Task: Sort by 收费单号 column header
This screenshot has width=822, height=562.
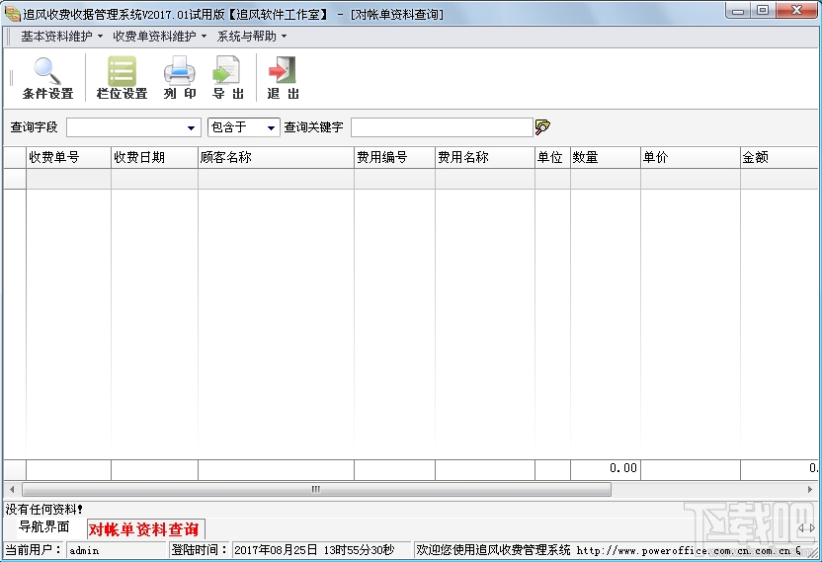Action: pos(69,157)
